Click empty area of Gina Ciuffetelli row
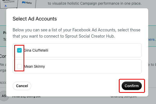 [95, 50]
